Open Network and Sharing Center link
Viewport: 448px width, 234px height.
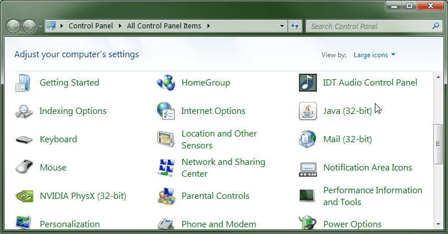pyautogui.click(x=223, y=168)
